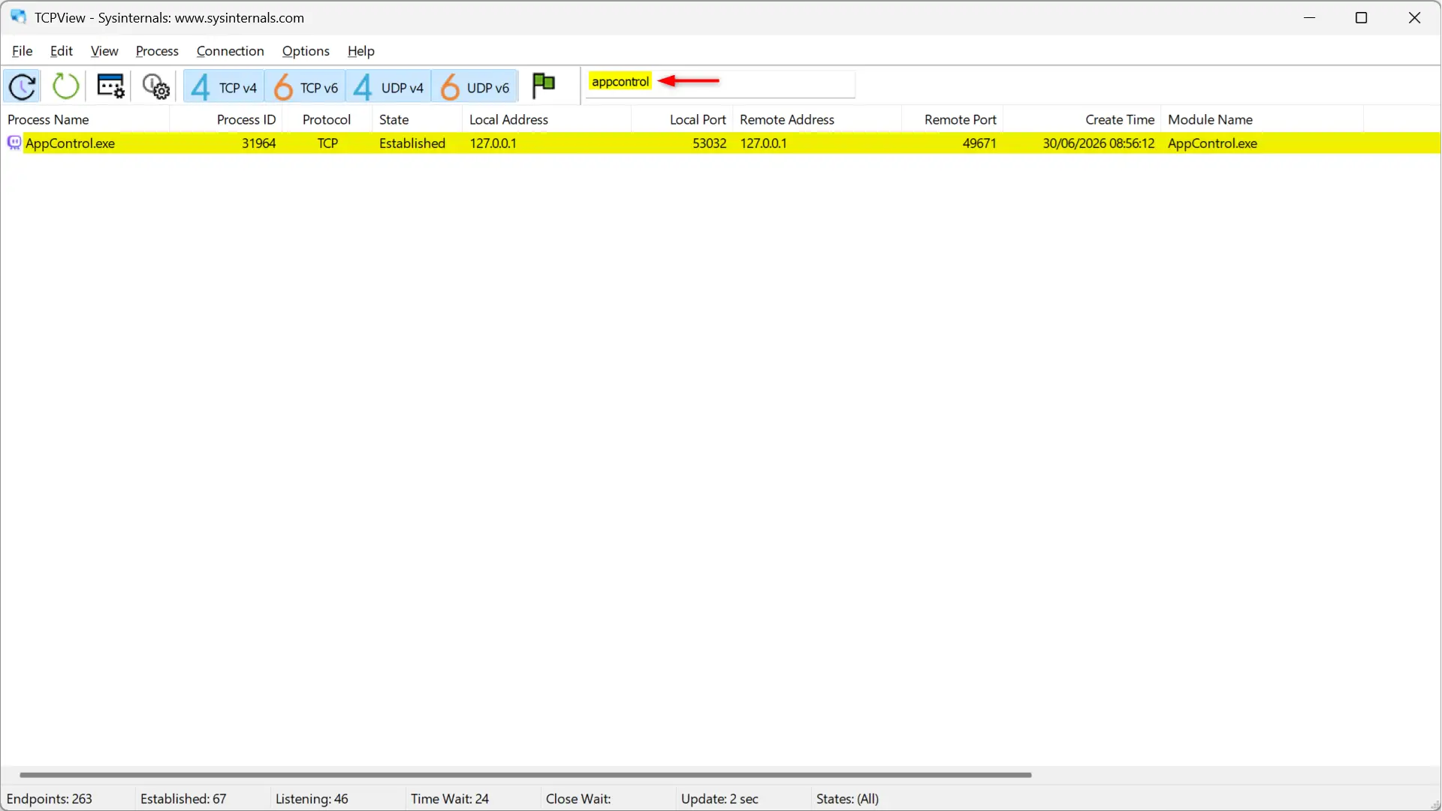Click Time Wait: 24 in status bar
This screenshot has height=811, width=1442.
(449, 799)
